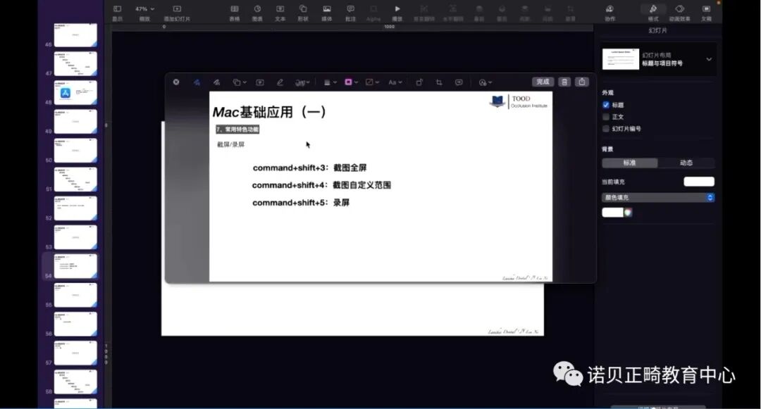Click the slide layout preview thumbnail in inspector

tap(620, 59)
